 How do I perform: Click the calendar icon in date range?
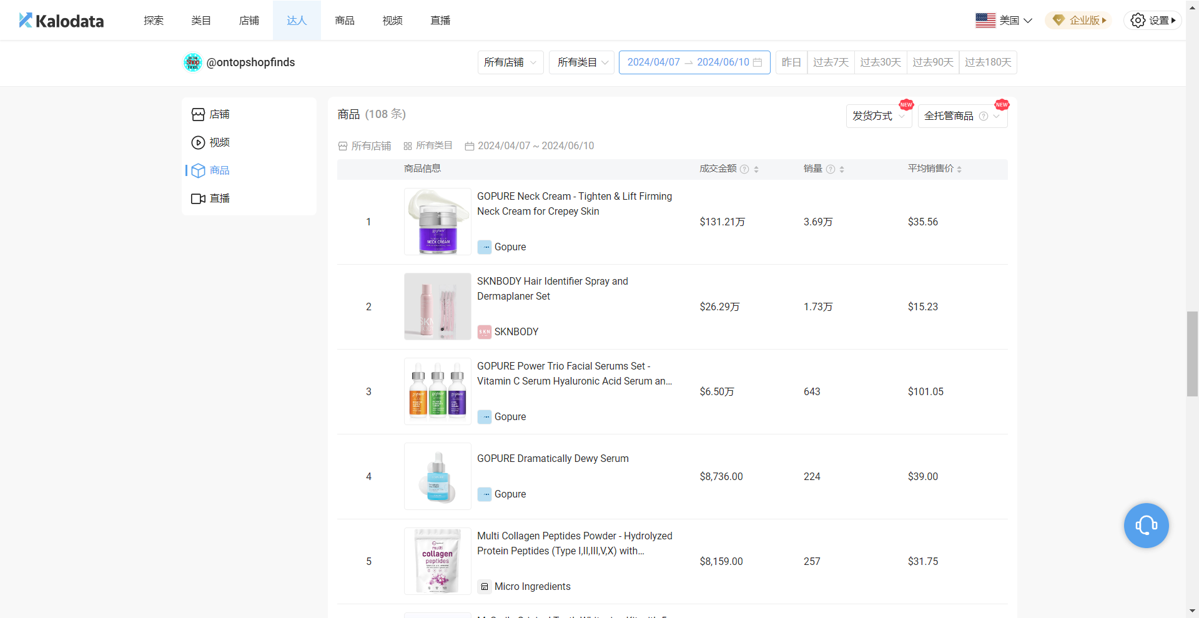pyautogui.click(x=757, y=62)
